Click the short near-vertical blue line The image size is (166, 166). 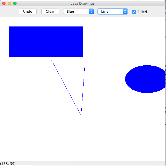[x=83, y=89]
